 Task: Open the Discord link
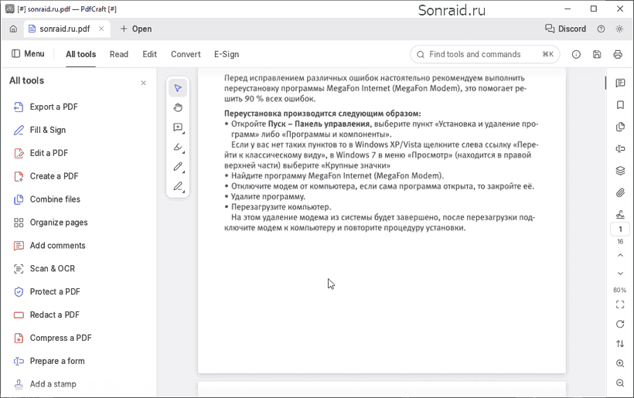(566, 29)
